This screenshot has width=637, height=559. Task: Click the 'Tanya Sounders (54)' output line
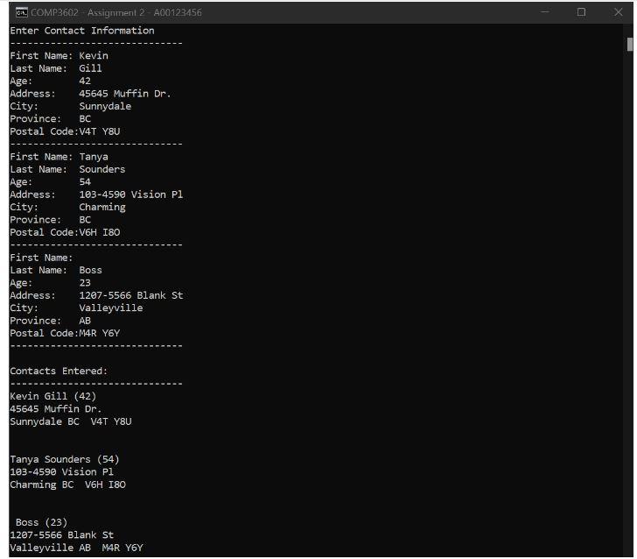[65, 459]
